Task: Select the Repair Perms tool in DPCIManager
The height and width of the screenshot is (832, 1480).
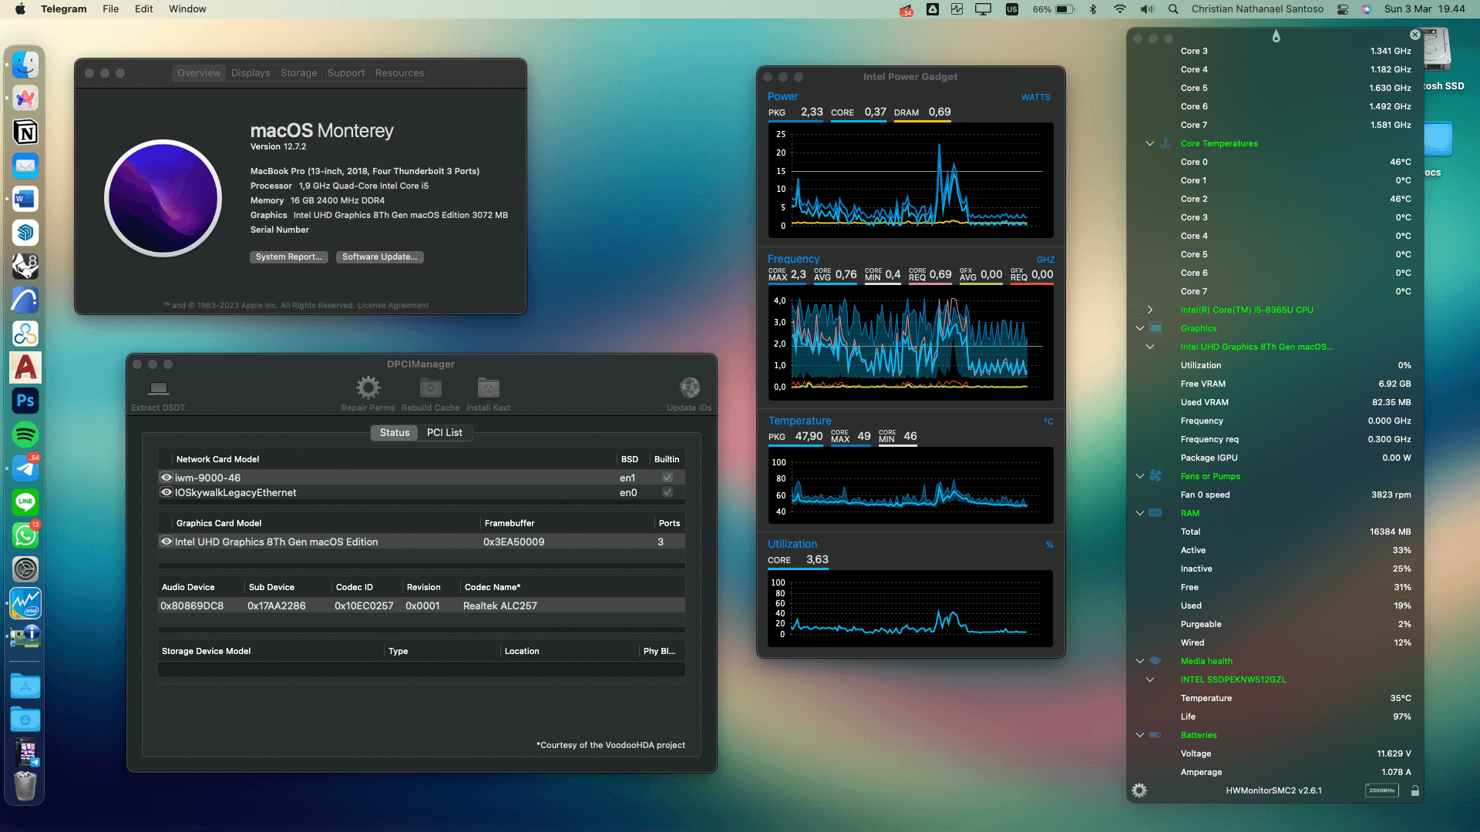Action: (368, 393)
